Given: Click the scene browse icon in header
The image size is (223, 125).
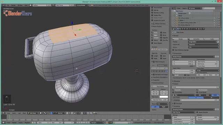Looking at the screenshot, I should point(53,5).
